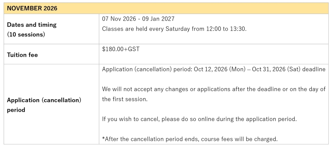Click the $180.00+GST amount
This screenshot has width=332, height=146.
121,49
